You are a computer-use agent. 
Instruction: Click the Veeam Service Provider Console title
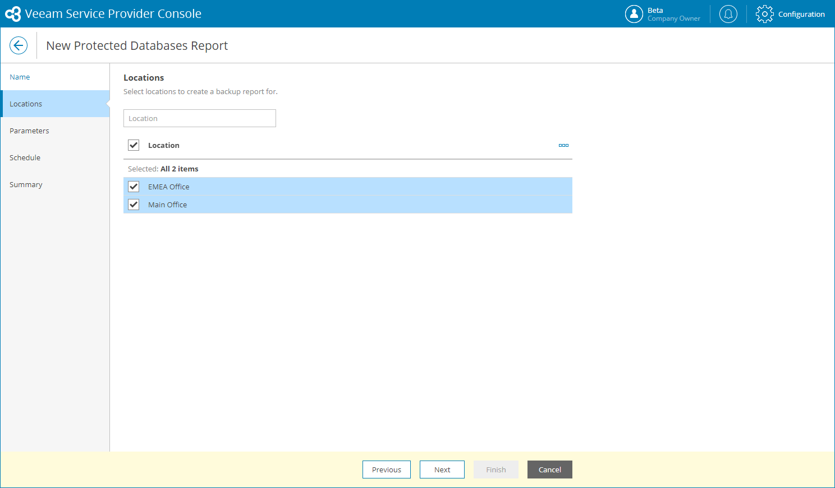(x=113, y=14)
